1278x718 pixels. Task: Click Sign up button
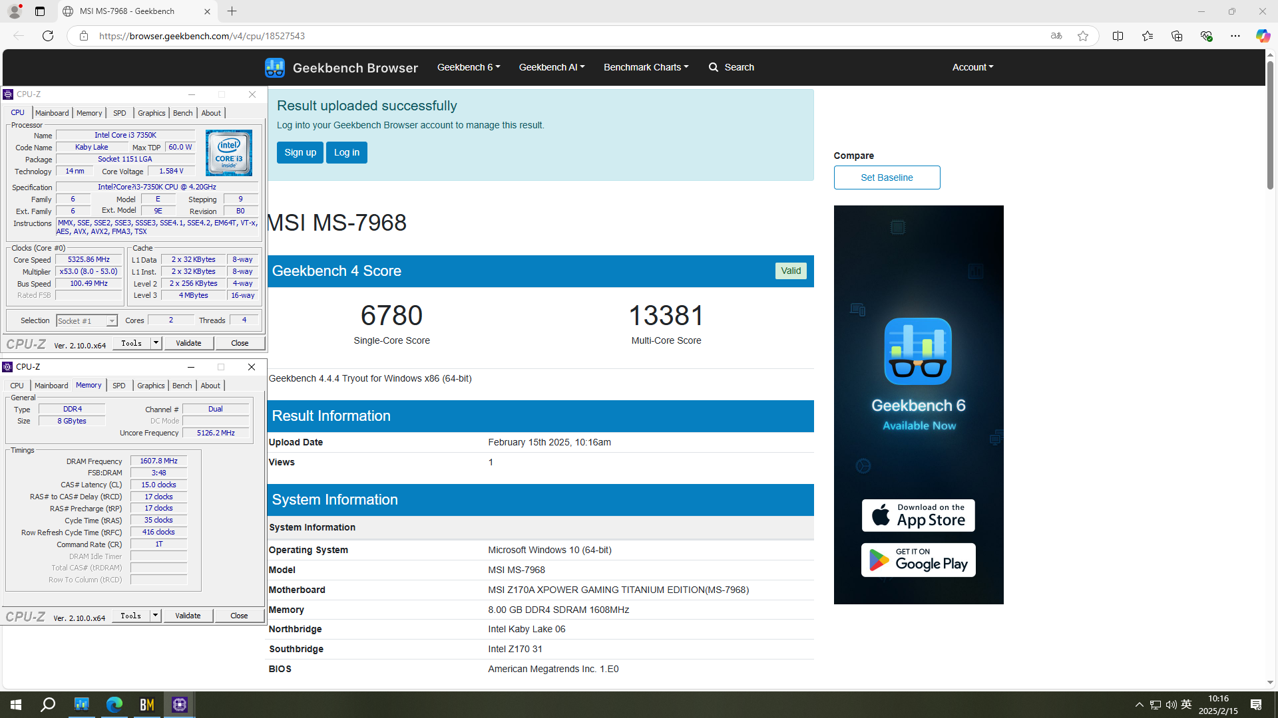[300, 152]
